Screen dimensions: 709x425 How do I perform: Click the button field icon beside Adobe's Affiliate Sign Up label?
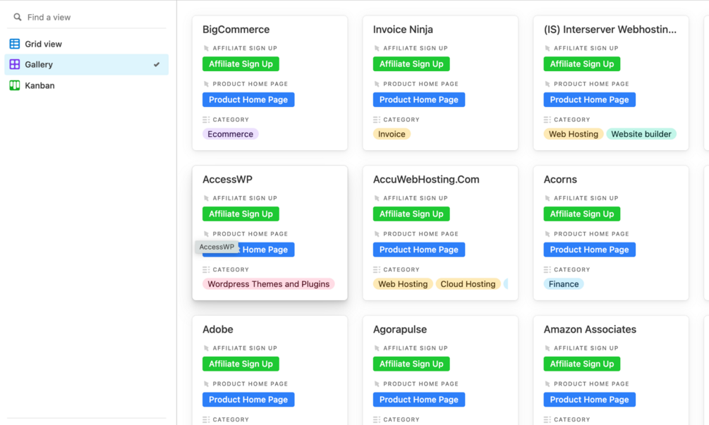pos(206,348)
